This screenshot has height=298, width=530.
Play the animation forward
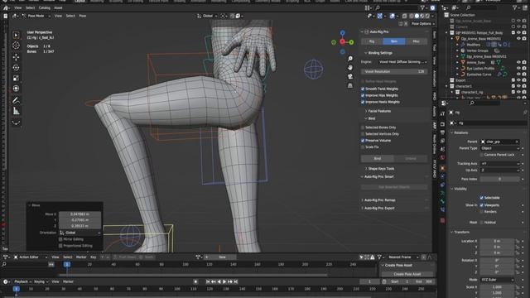(224, 281)
